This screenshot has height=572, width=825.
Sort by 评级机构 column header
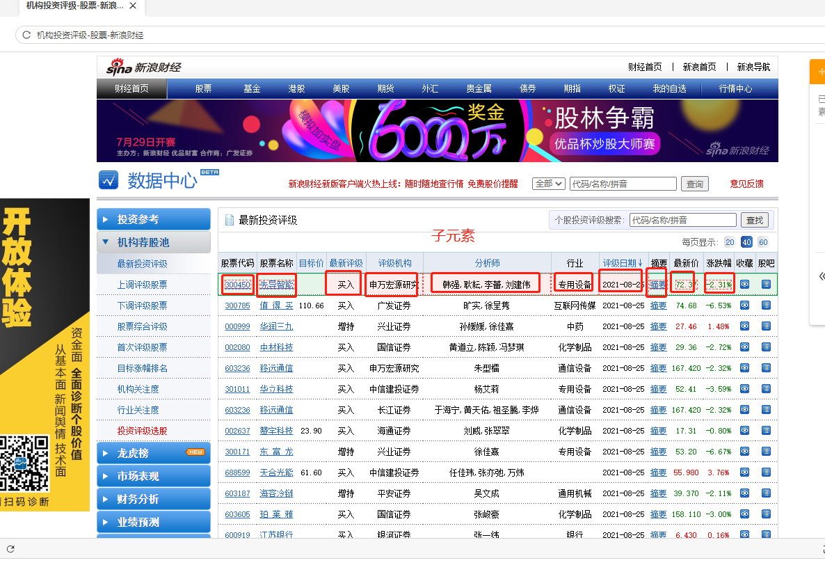(x=394, y=263)
